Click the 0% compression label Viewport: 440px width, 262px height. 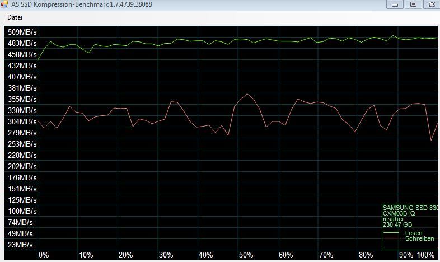[44, 255]
